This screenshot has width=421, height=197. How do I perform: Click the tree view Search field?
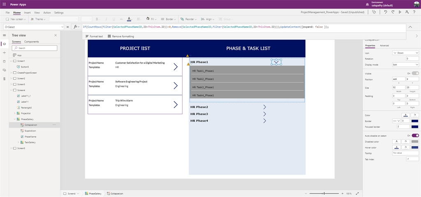click(35, 48)
